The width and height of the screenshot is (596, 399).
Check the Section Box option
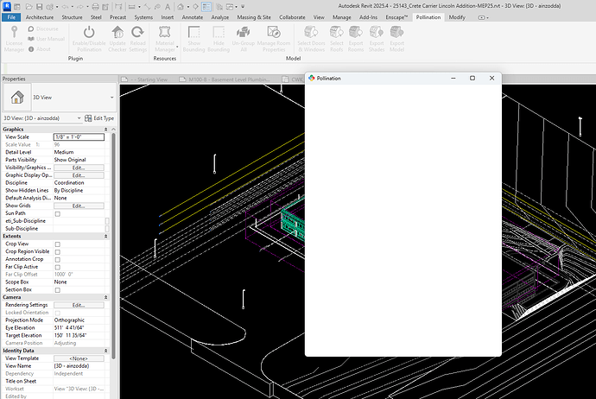(x=58, y=289)
